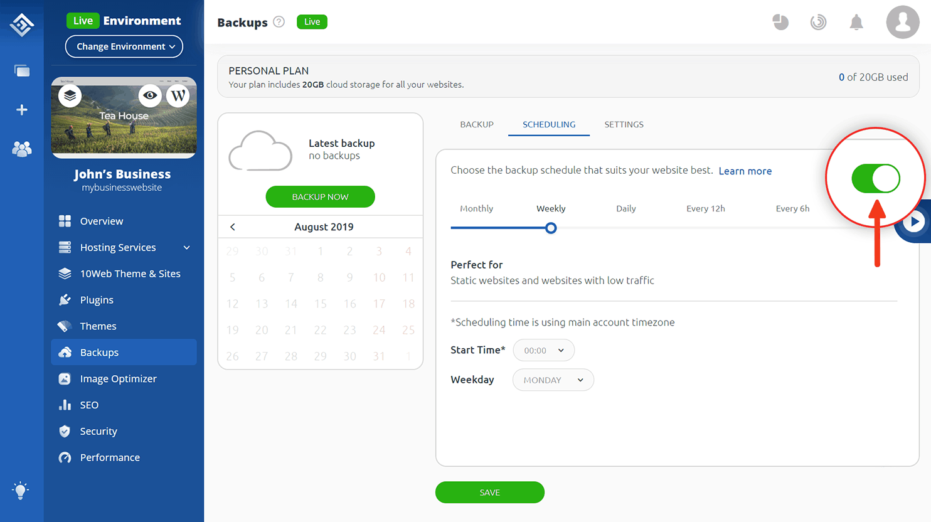The image size is (931, 522).
Task: Click the circular progress icon in header
Action: tap(818, 22)
